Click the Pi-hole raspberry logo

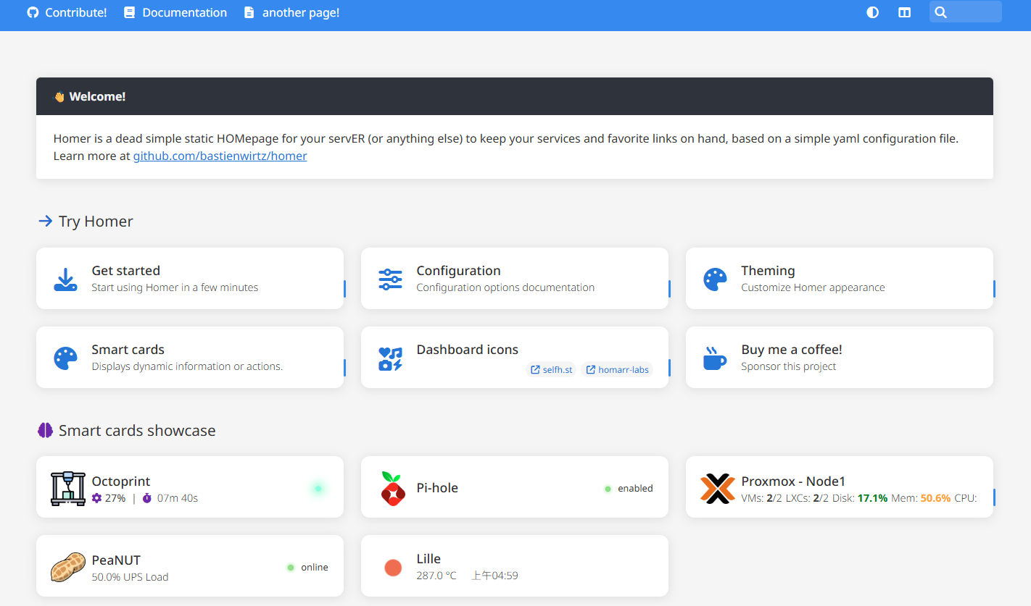point(392,488)
